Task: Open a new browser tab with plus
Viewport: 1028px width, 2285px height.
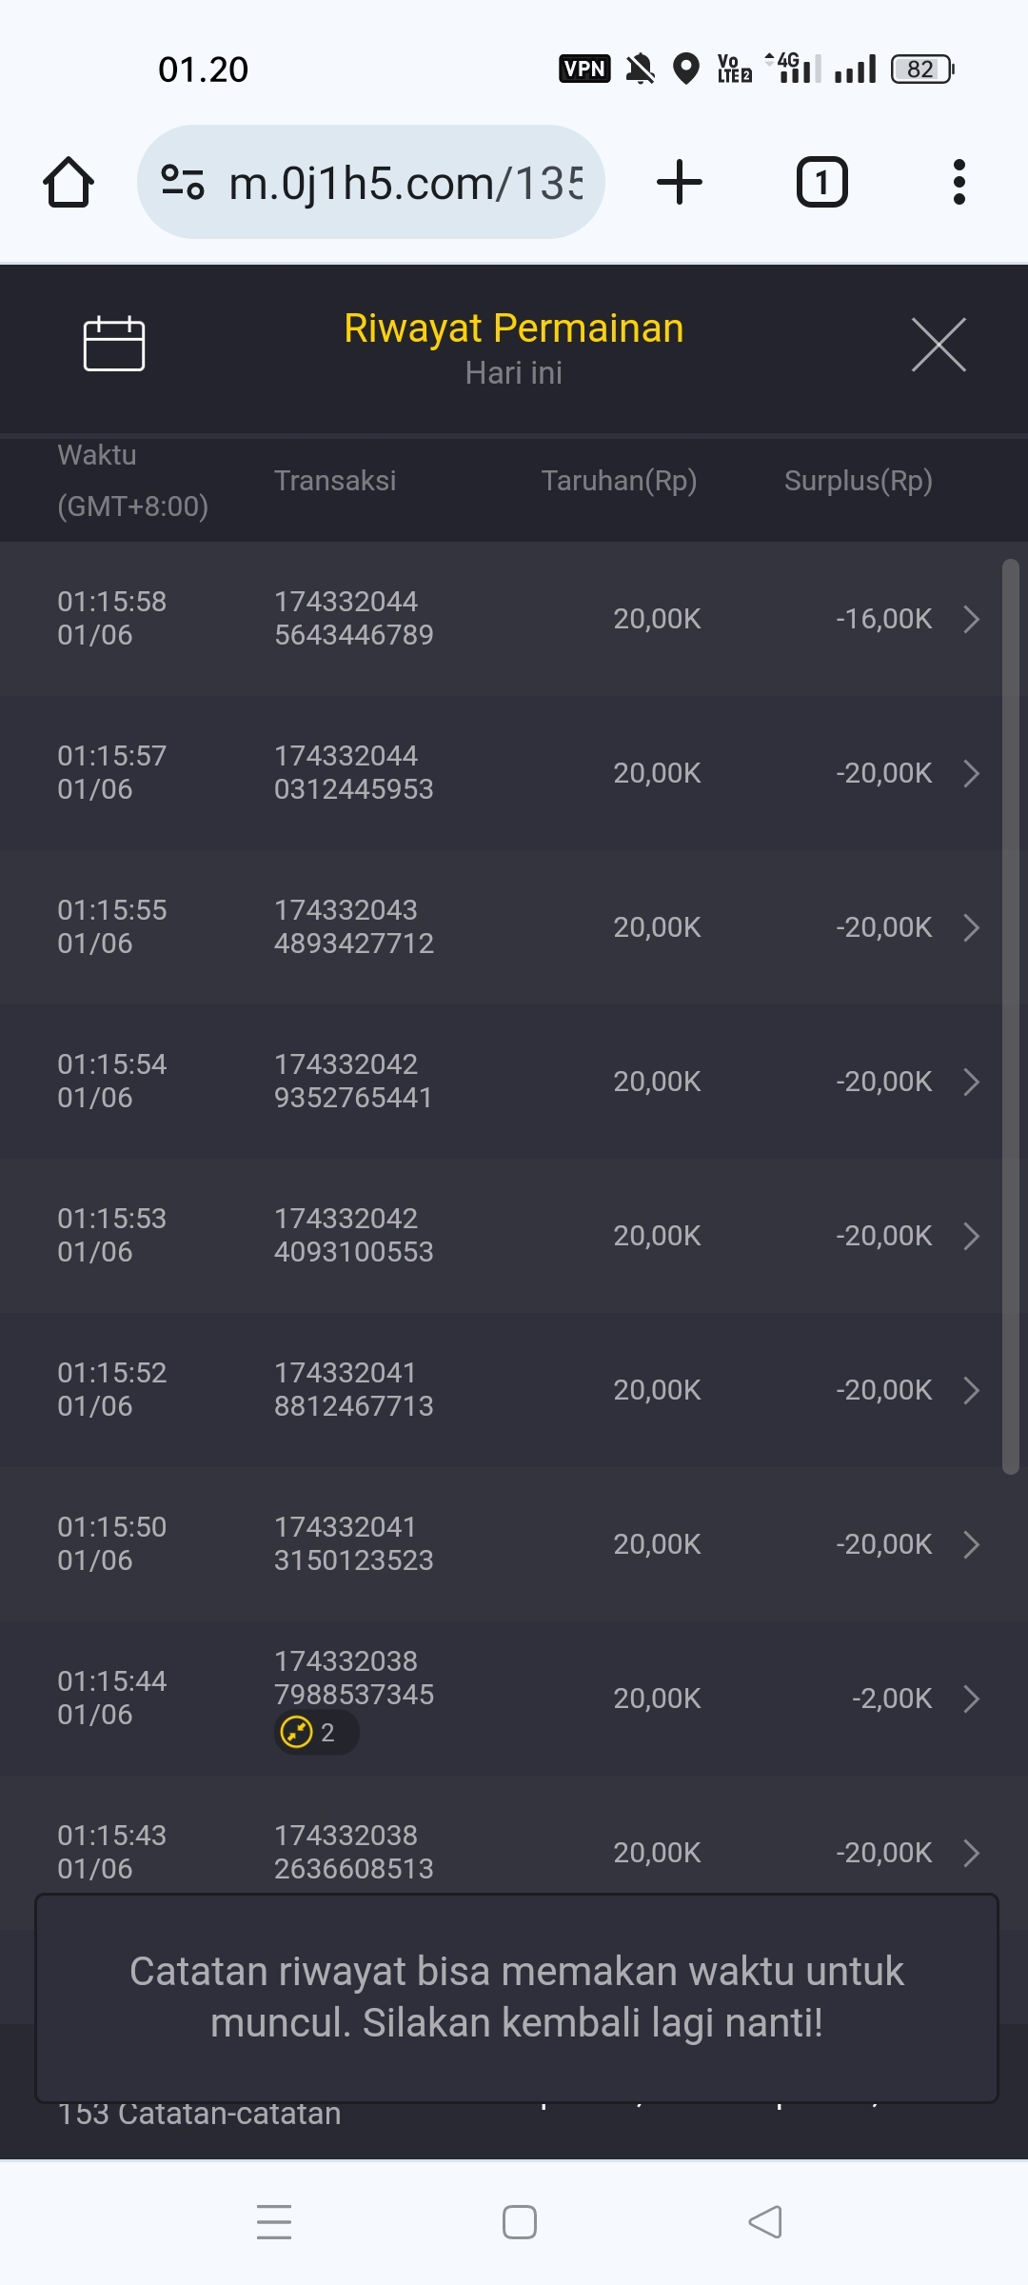Action: (680, 182)
